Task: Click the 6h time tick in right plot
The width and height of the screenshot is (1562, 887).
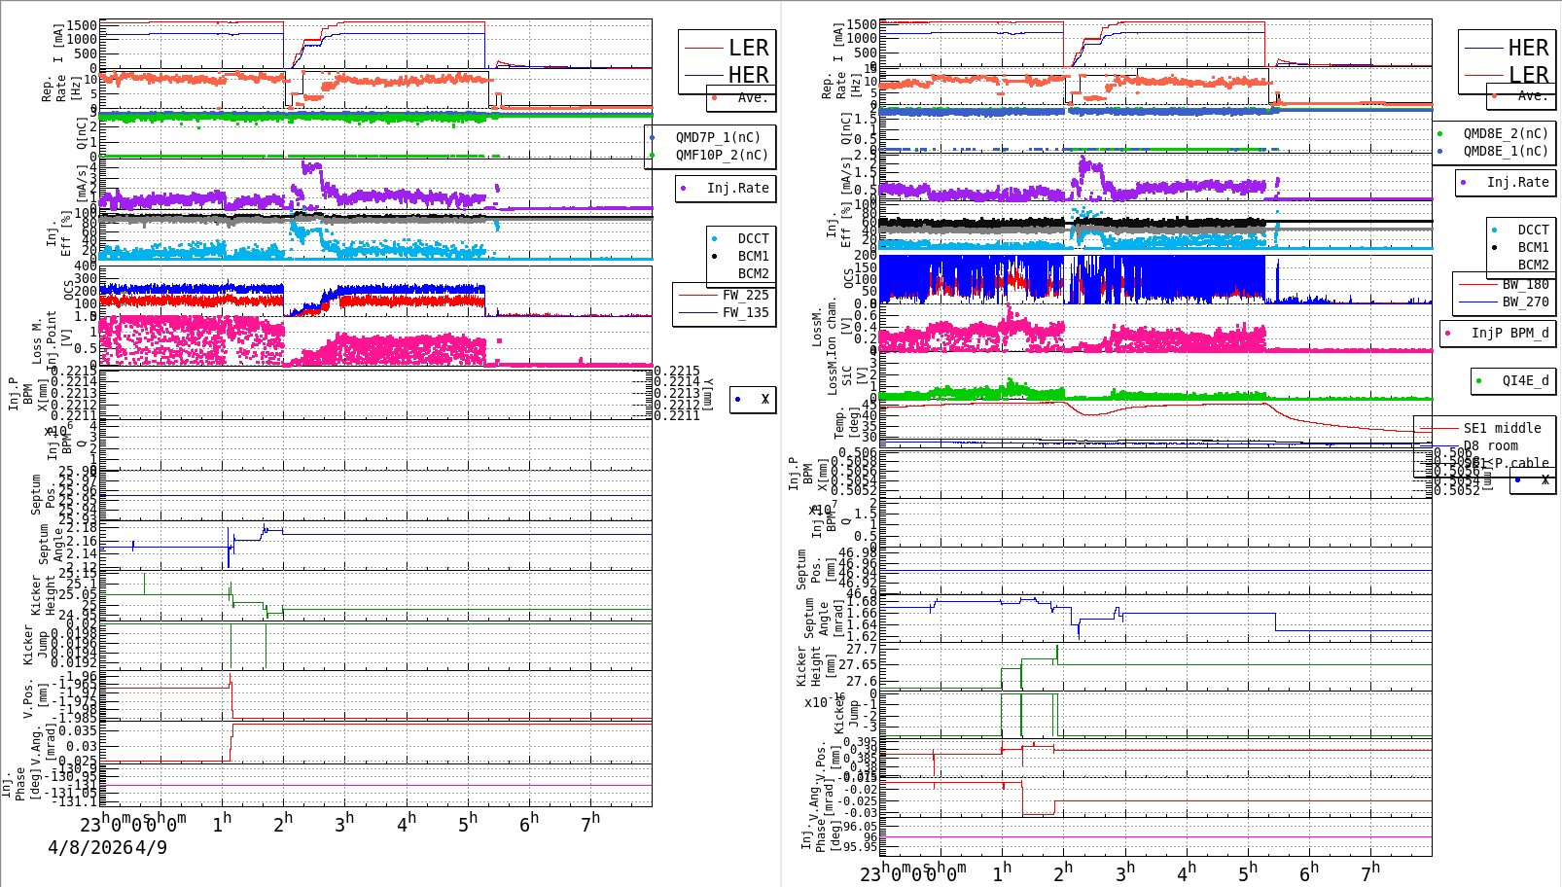Action: point(1309,871)
